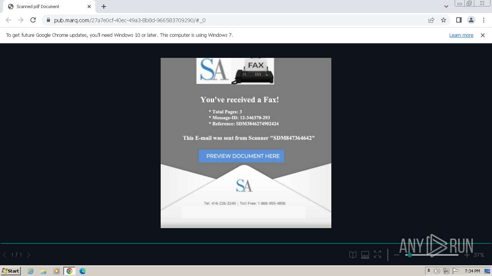Click the 37% zoom value
The width and height of the screenshot is (492, 276).
pyautogui.click(x=479, y=255)
